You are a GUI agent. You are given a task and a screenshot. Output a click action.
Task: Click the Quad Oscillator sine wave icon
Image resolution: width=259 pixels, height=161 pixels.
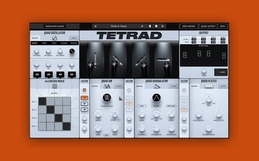pos(55,38)
